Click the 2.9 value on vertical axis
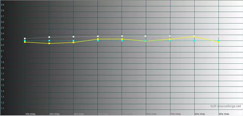Screen dimensions: 243x116 [x=3, y=5]
